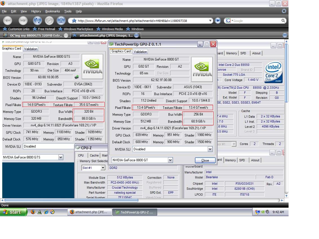
Task: Select the About tab in lower CPU-Z window
Action: tap(255, 160)
